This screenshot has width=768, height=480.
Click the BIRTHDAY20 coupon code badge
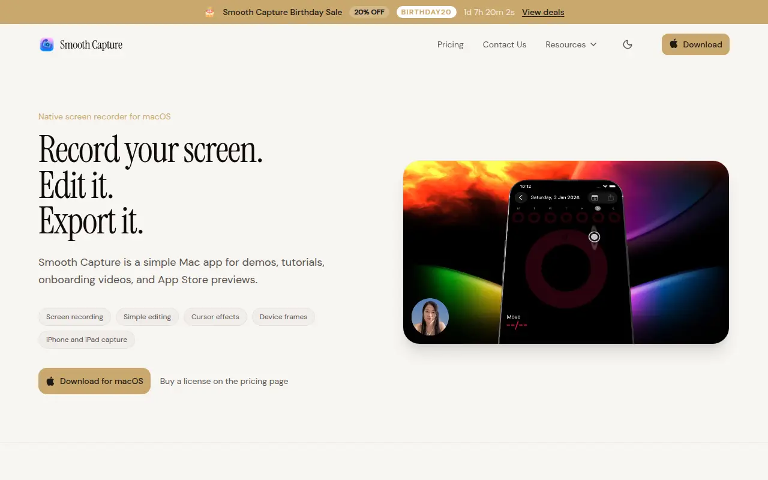pos(427,12)
